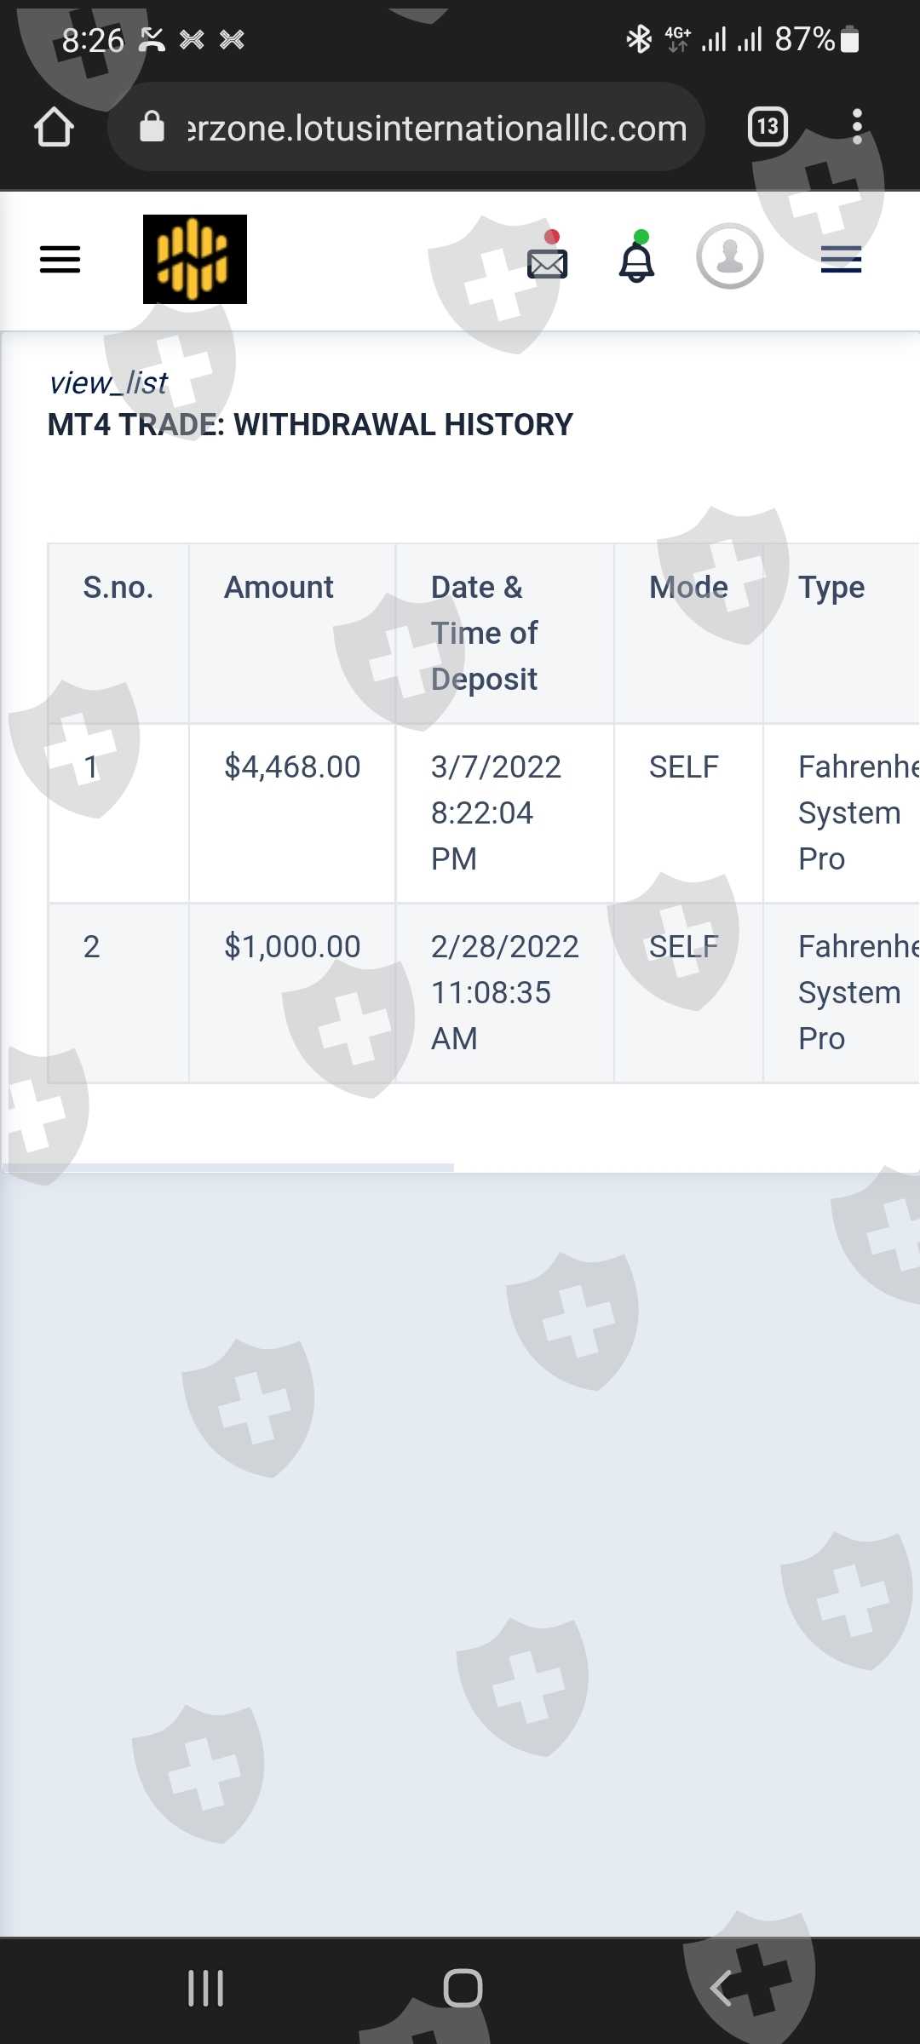
Task: Click the horizontal table scrollbar
Action: [x=228, y=1167]
